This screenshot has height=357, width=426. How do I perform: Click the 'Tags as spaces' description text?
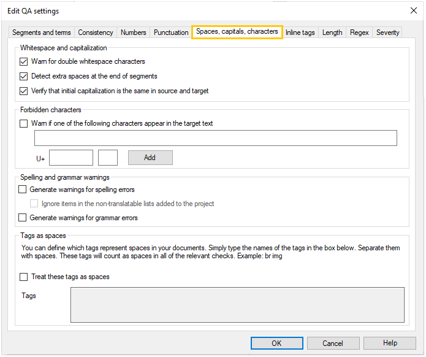211,251
